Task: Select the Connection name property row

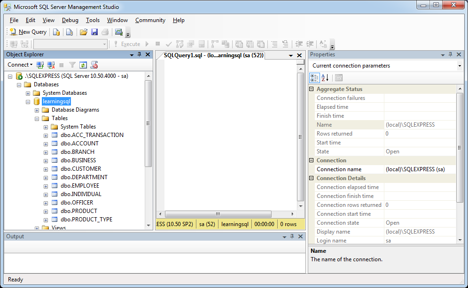Action: tap(385, 169)
